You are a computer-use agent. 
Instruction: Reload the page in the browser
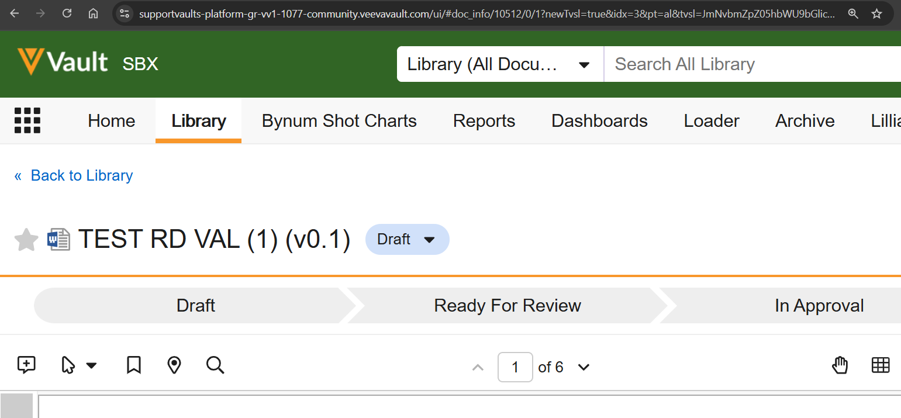67,13
